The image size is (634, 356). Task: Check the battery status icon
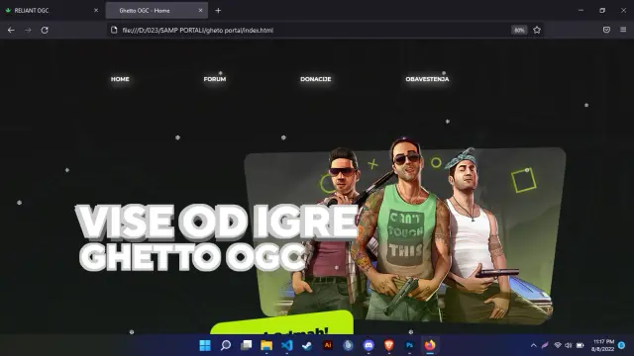580,345
